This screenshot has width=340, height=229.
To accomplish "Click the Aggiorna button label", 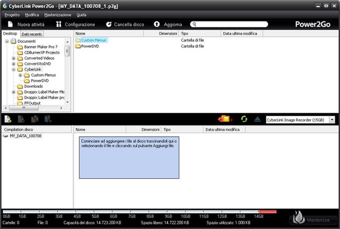I will pos(173,25).
